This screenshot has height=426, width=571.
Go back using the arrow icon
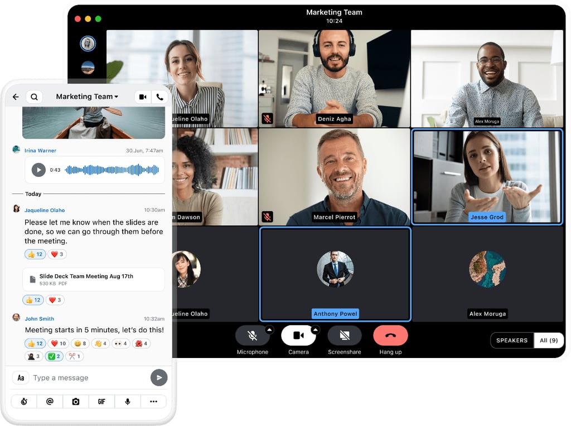point(16,97)
